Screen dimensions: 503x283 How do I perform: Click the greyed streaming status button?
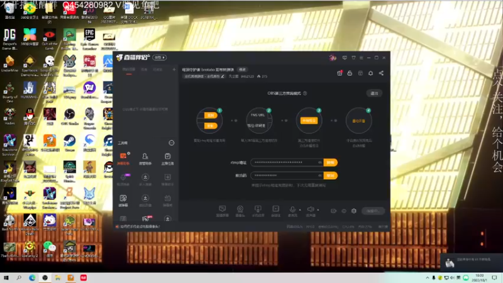(373, 211)
